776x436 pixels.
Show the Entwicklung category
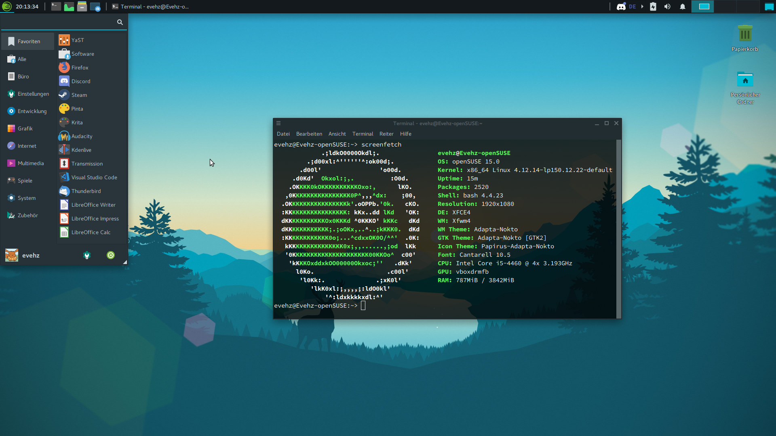click(28, 111)
